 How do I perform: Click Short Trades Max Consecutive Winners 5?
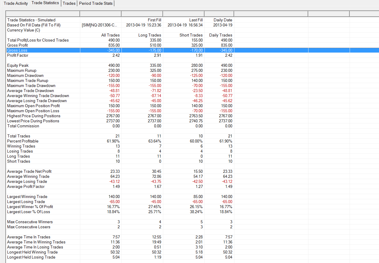202,222
